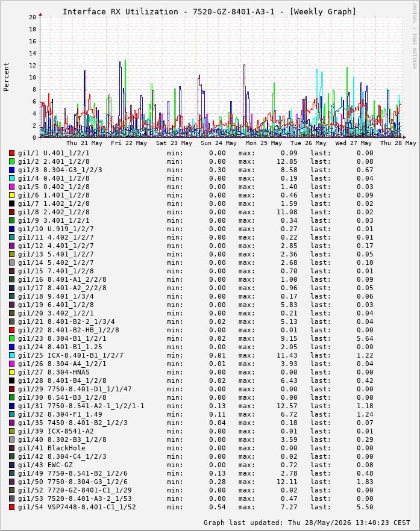
Task: Click the Wed 27 May axis label
Action: (354, 143)
